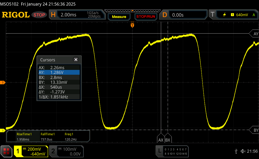Toggle the STOP/RUN button
259x159 pixels.
(x=145, y=17)
